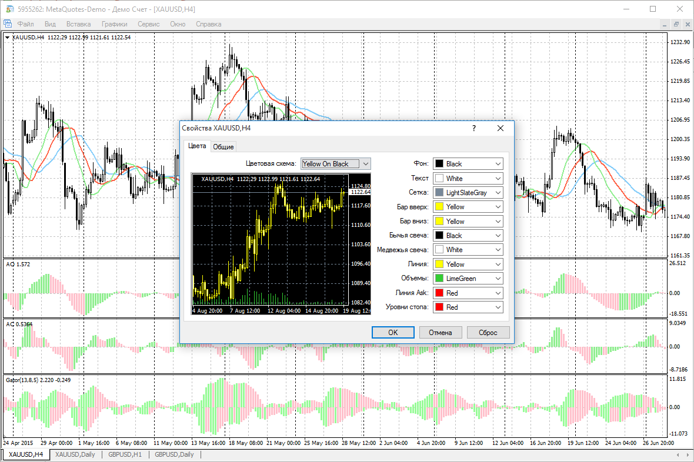Switch to the Общие tab
Viewport: 694px width, 462px height.
pyautogui.click(x=223, y=147)
